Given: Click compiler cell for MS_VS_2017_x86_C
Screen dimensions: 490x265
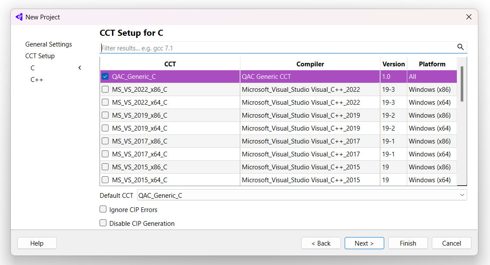Looking at the screenshot, I should coord(310,141).
